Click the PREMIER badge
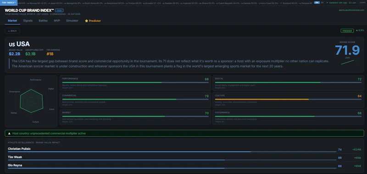 click(x=347, y=31)
